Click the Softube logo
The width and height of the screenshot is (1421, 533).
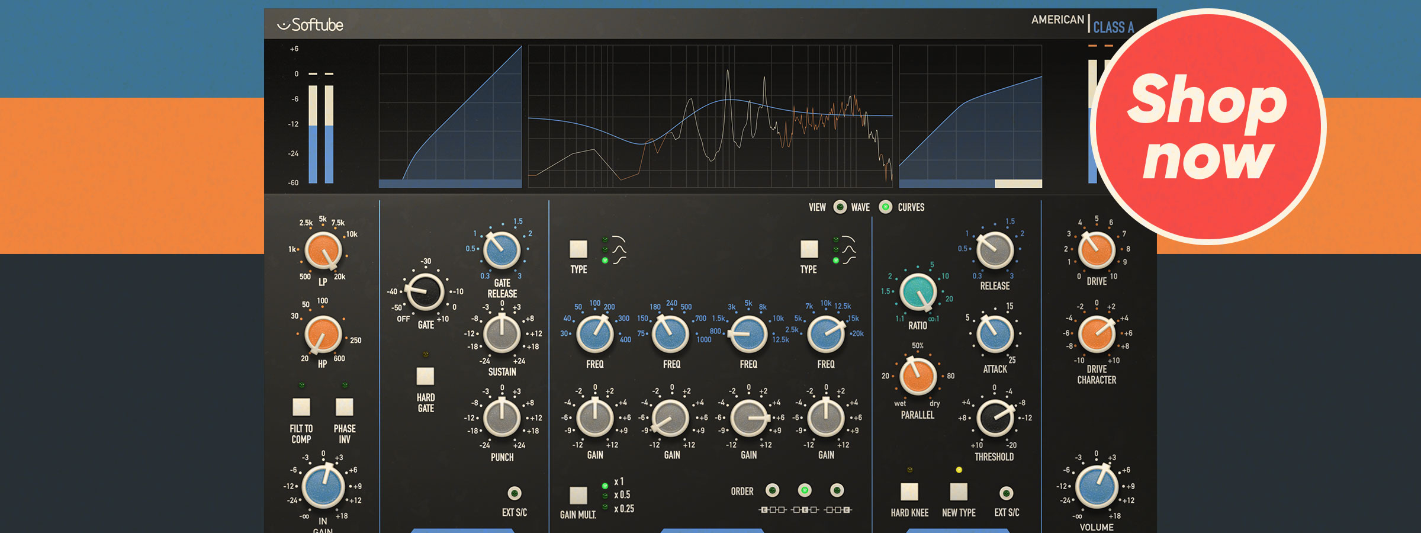(x=310, y=25)
